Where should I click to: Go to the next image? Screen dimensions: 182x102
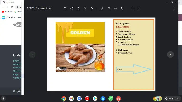tap(170, 54)
